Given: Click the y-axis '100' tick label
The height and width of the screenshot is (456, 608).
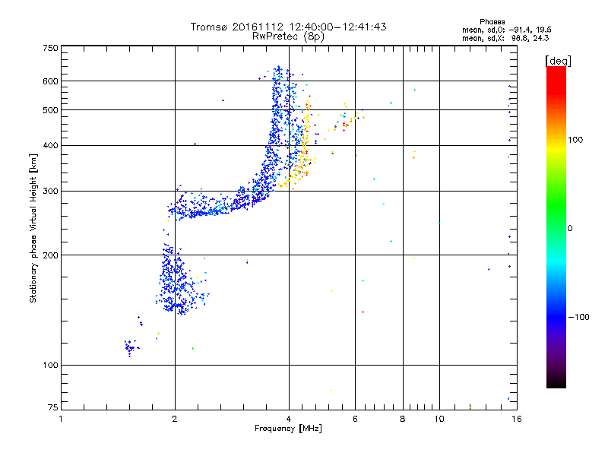Looking at the screenshot, I should coord(50,365).
